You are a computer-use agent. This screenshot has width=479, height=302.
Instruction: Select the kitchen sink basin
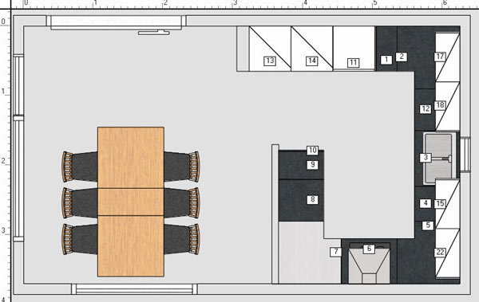[x=439, y=159]
